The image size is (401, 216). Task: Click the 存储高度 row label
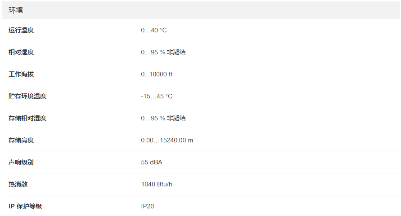click(21, 140)
